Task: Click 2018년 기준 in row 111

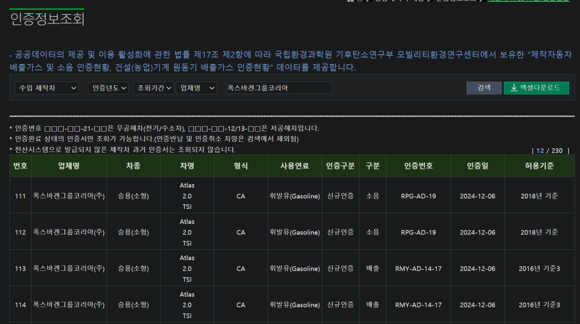Action: click(x=539, y=196)
